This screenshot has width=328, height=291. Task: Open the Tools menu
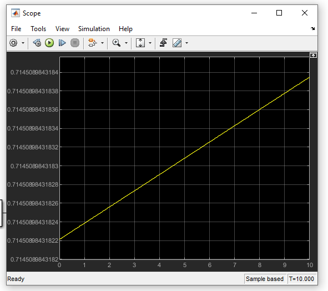(38, 29)
